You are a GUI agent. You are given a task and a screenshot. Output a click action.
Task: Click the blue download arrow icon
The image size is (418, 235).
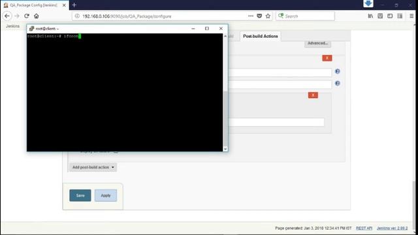[368, 3]
